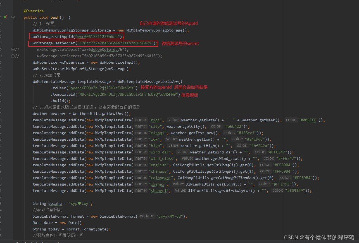Click the "high" name string
359x243 pixels.
click(156, 146)
